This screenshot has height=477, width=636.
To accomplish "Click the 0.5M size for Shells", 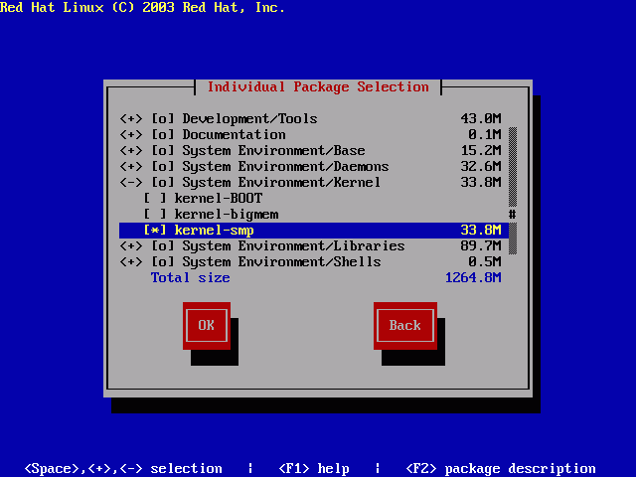I will (x=485, y=261).
